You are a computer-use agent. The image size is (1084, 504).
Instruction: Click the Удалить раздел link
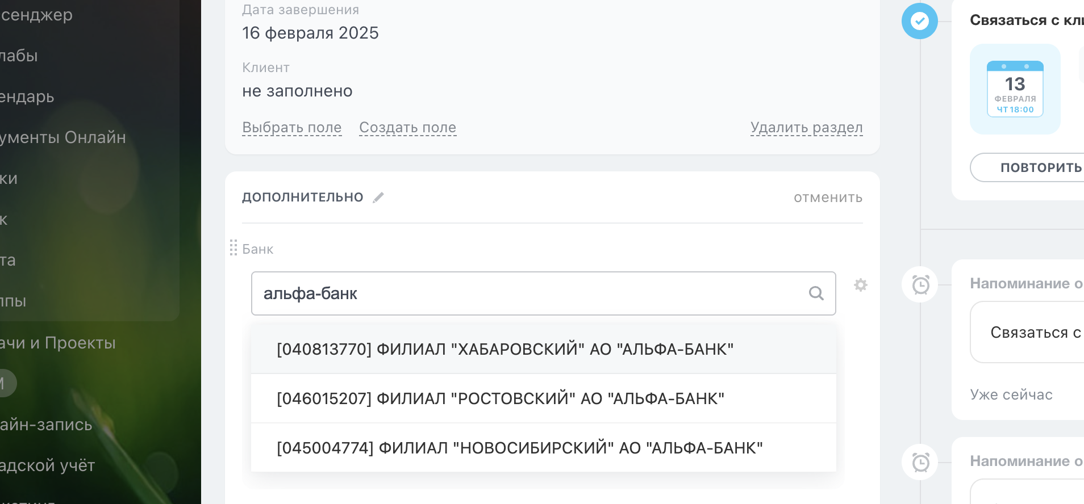(806, 128)
